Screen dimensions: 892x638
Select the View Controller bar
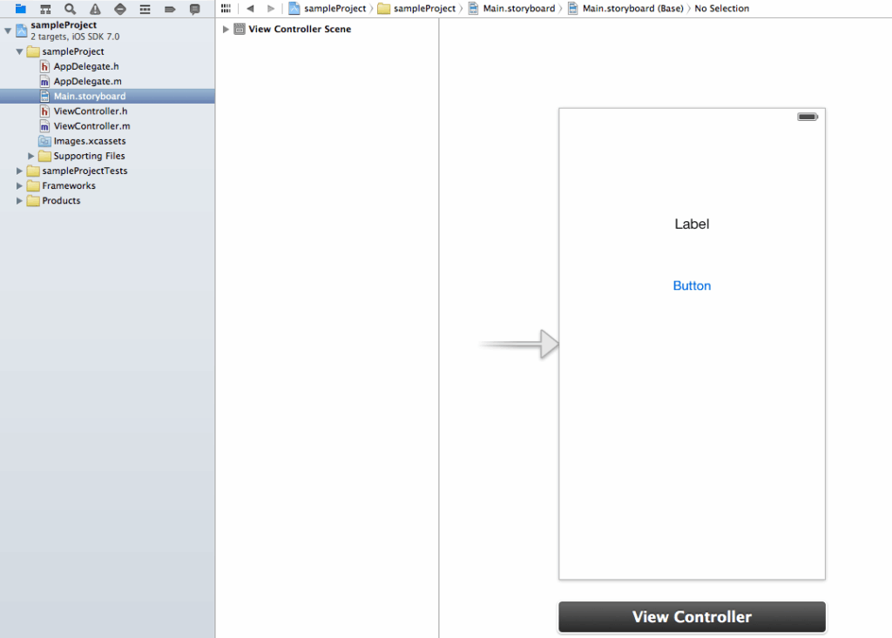[691, 616]
